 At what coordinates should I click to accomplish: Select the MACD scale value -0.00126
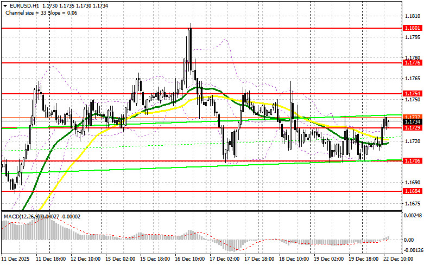[x=413, y=250]
